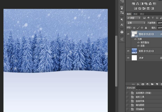Add a Black & White adjustment
The height and width of the screenshot is (112, 162).
(142, 4)
